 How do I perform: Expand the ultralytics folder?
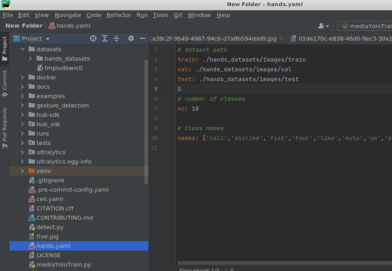click(x=22, y=152)
